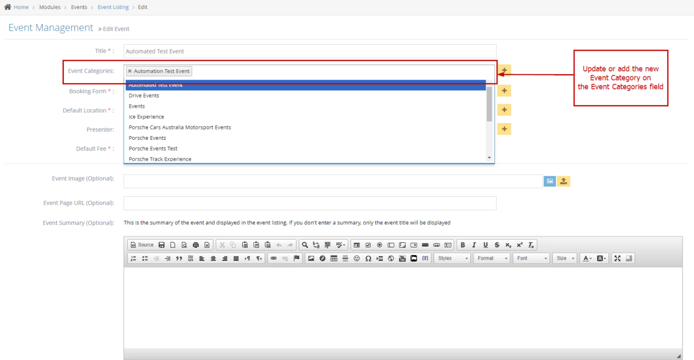
Task: Click the Italic formatting icon
Action: tap(474, 245)
